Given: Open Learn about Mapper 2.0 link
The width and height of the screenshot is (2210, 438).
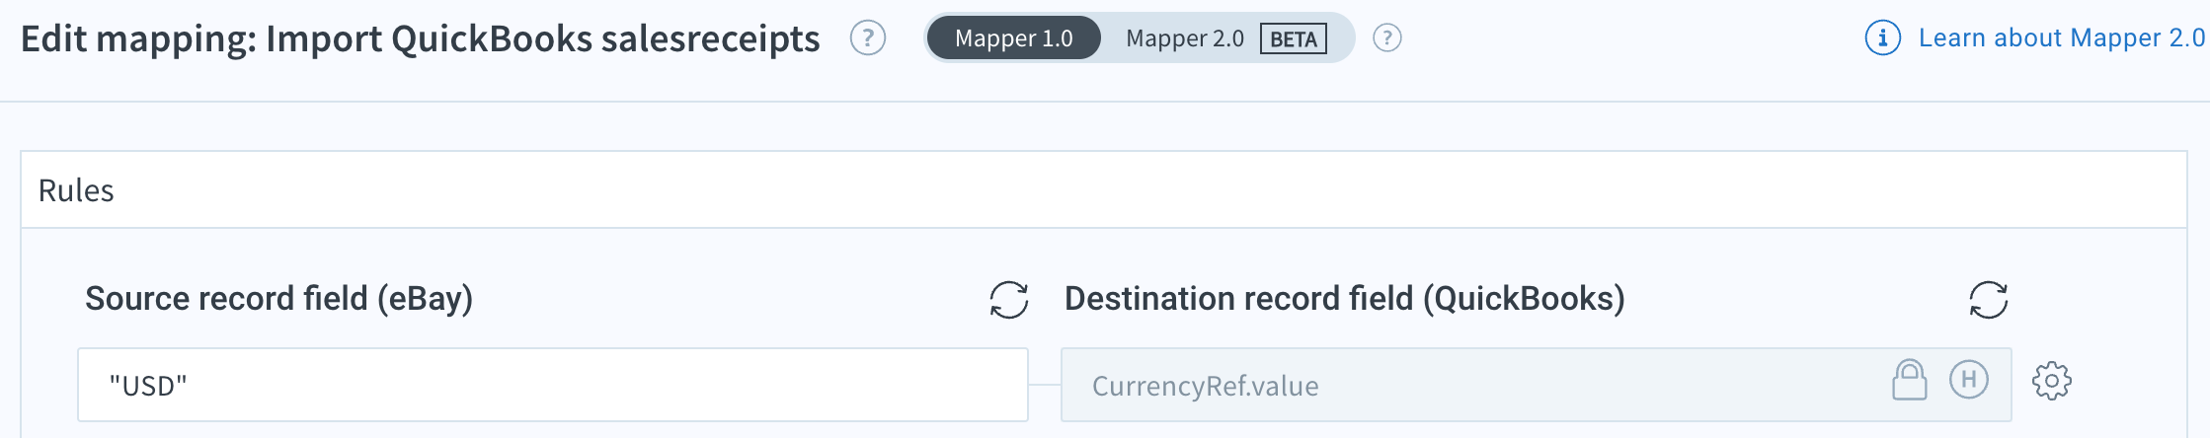Looking at the screenshot, I should coord(2062,38).
